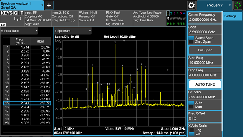Expand the Frequency menu dropdown

point(215,5)
